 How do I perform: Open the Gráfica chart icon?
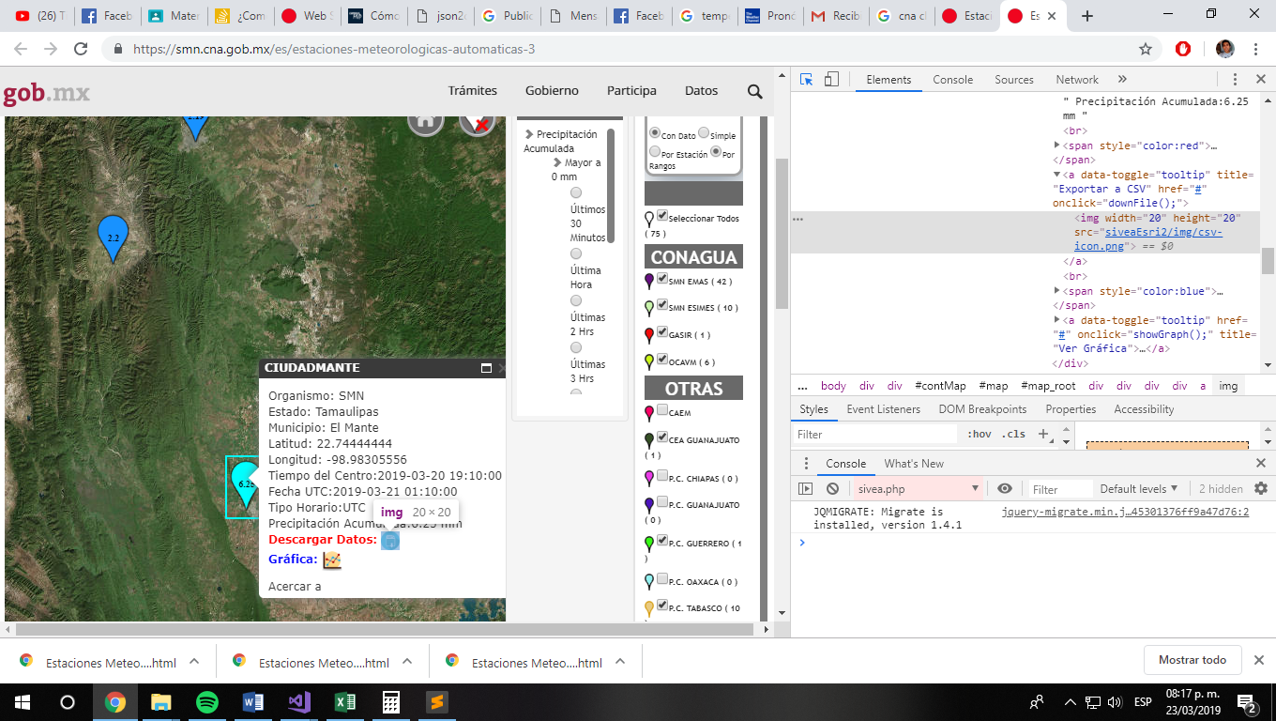coord(332,560)
